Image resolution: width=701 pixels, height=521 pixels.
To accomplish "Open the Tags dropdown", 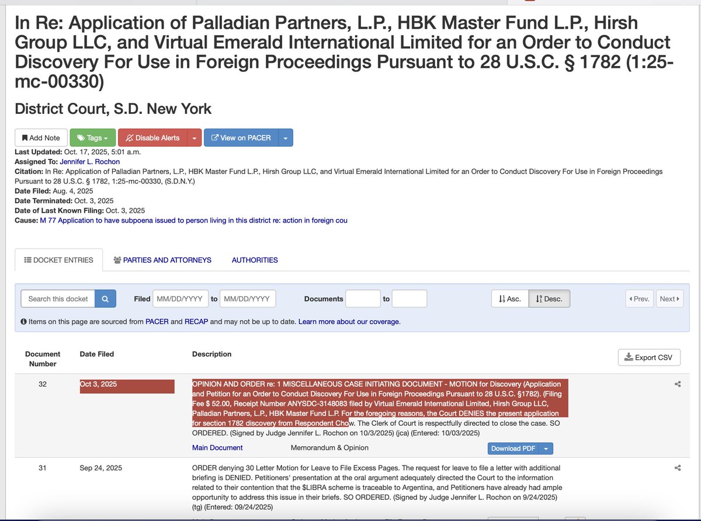I will pyautogui.click(x=92, y=138).
